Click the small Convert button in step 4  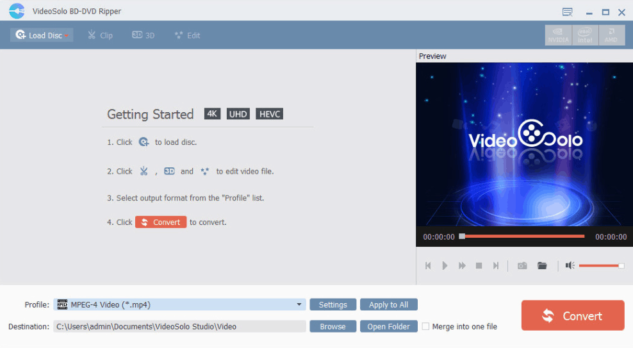[161, 222]
